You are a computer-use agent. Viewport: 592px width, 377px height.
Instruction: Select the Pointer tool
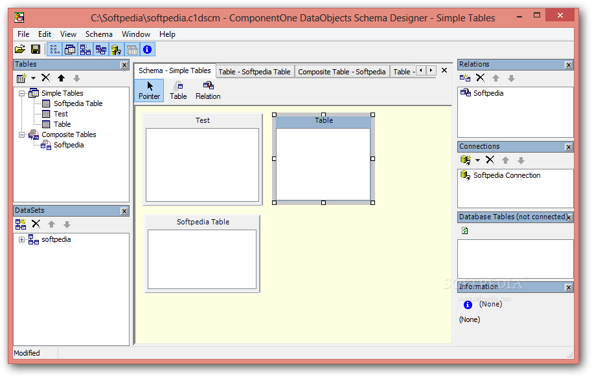(x=149, y=91)
